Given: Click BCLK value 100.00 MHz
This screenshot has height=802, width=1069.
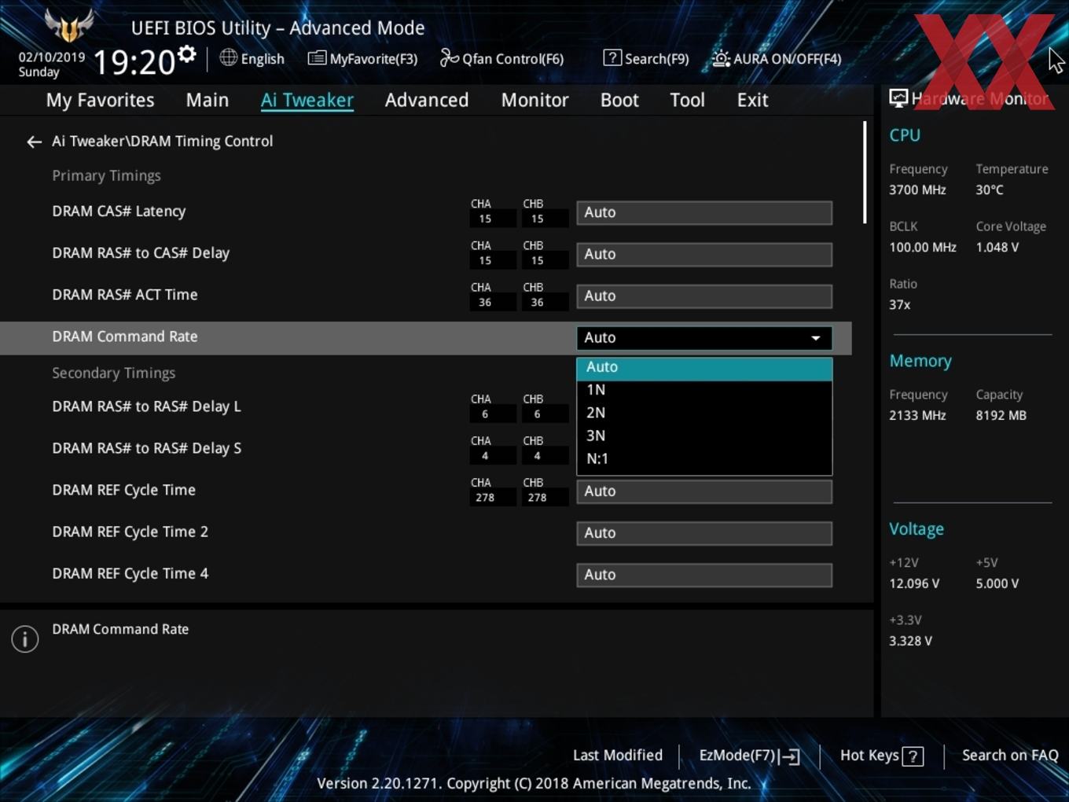Looking at the screenshot, I should [x=923, y=248].
